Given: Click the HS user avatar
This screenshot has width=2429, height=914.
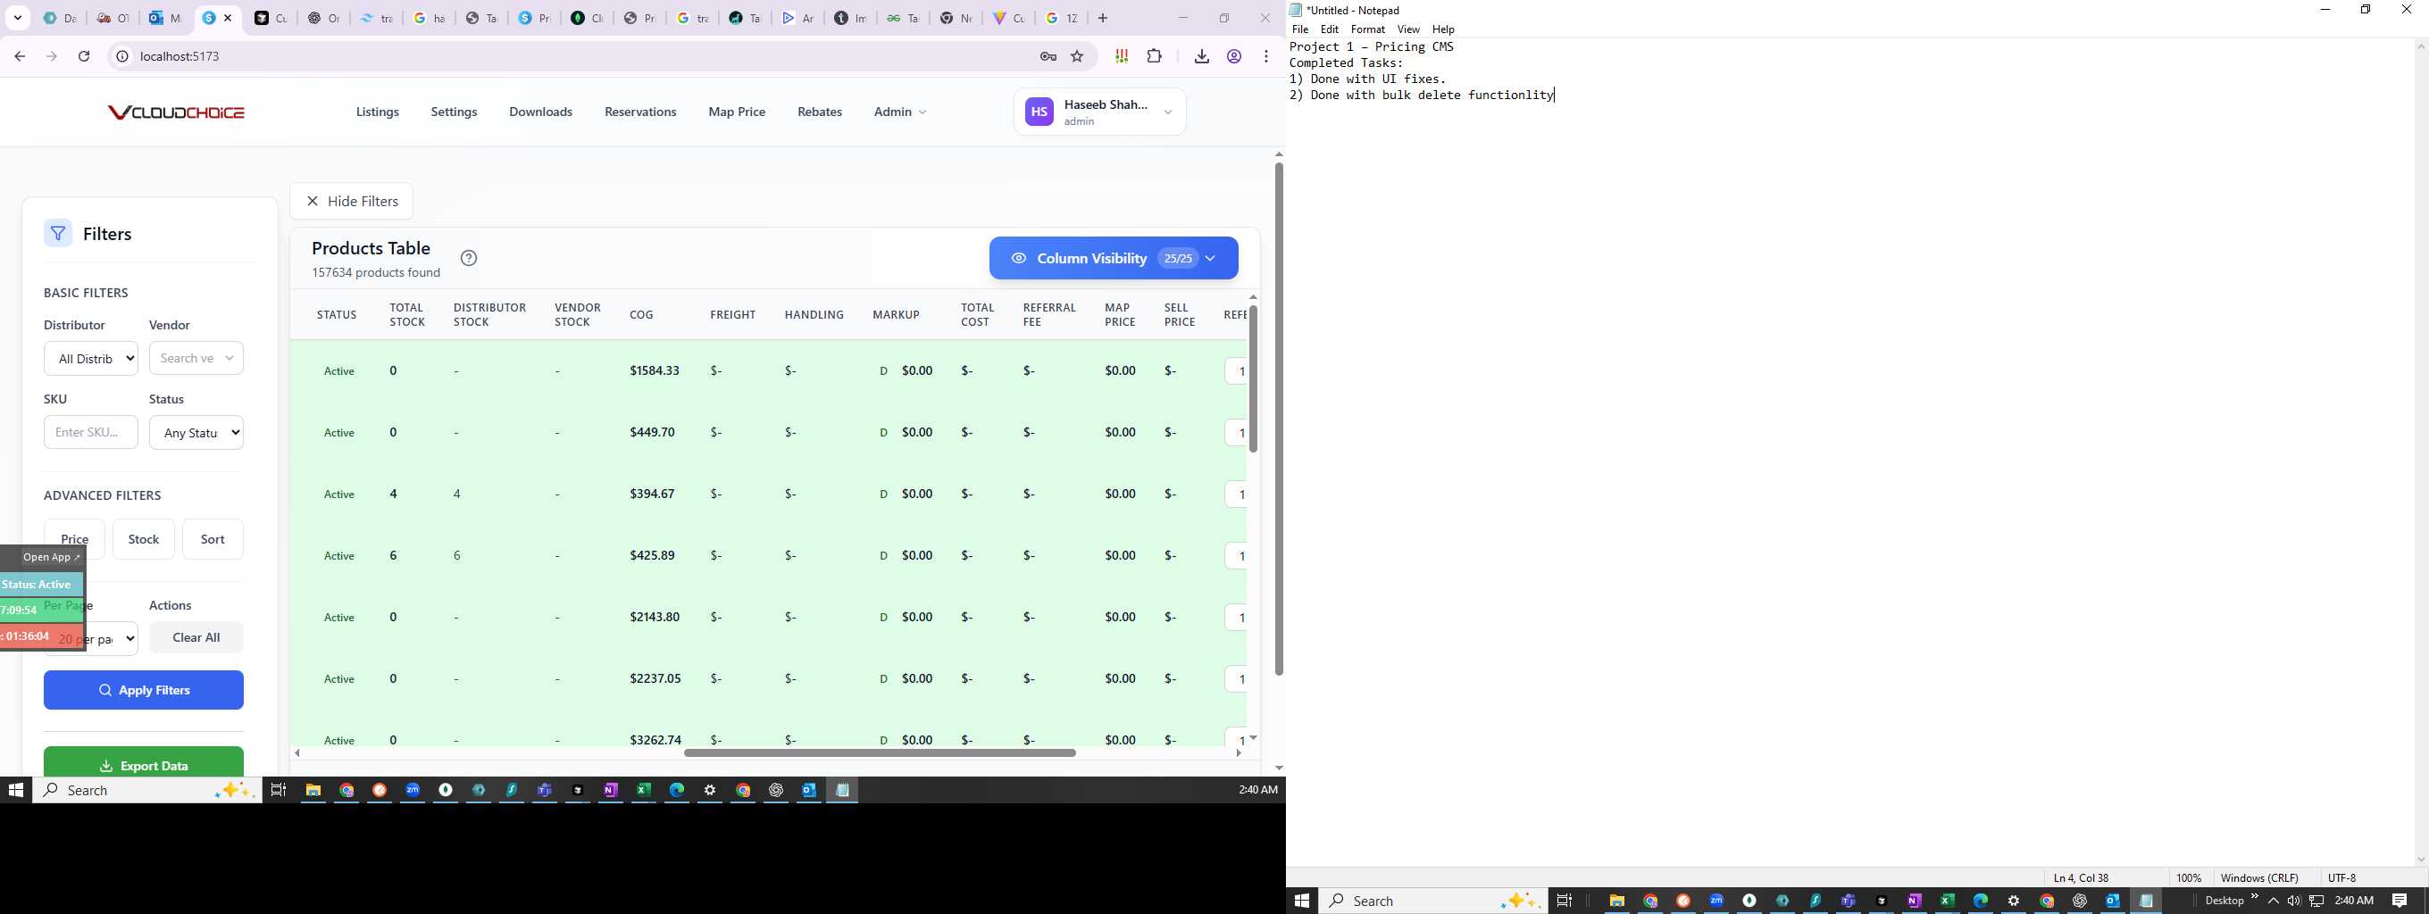Looking at the screenshot, I should (x=1039, y=112).
